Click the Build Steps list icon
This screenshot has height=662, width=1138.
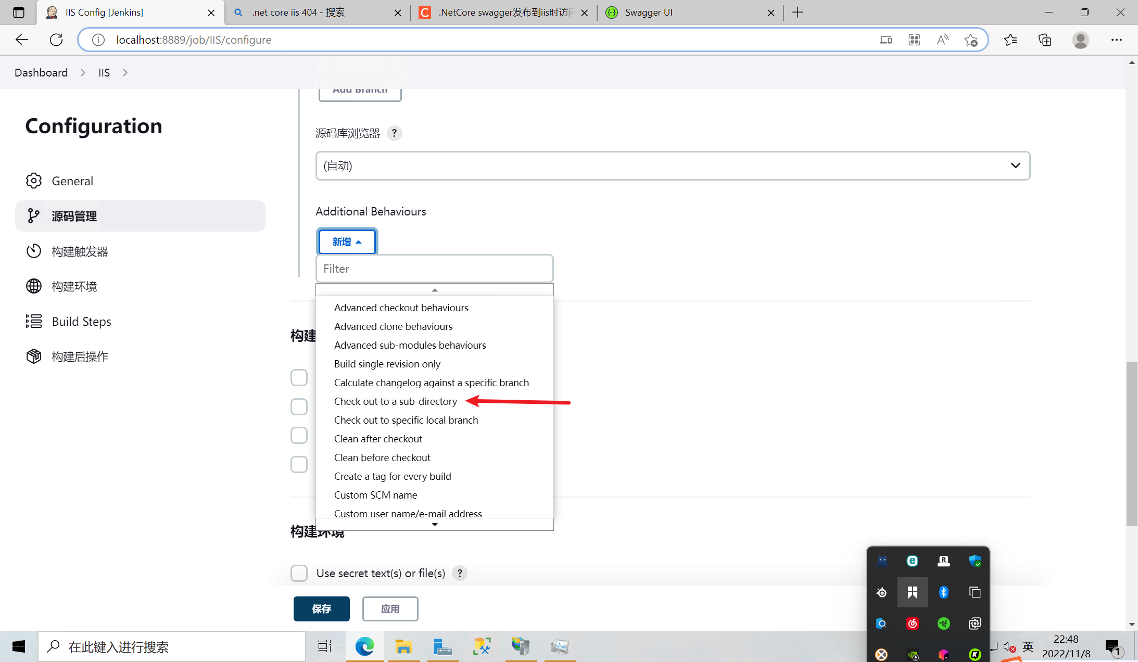coord(34,321)
